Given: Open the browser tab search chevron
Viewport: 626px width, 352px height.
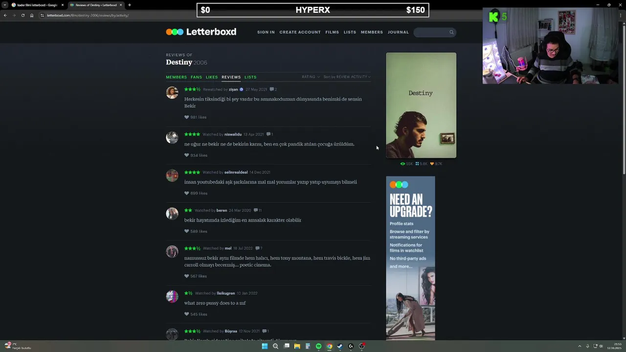Looking at the screenshot, I should pos(5,5).
